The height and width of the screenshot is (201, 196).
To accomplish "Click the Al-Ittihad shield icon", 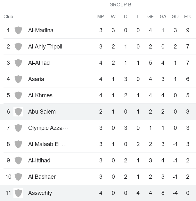I will click(18, 160).
